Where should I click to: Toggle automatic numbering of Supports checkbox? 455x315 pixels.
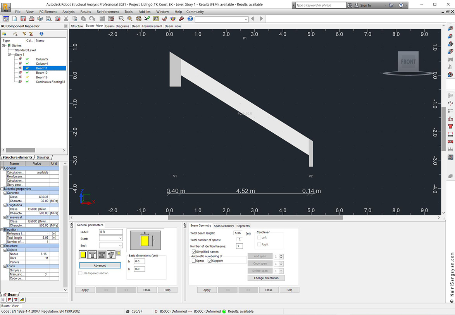pyautogui.click(x=210, y=260)
